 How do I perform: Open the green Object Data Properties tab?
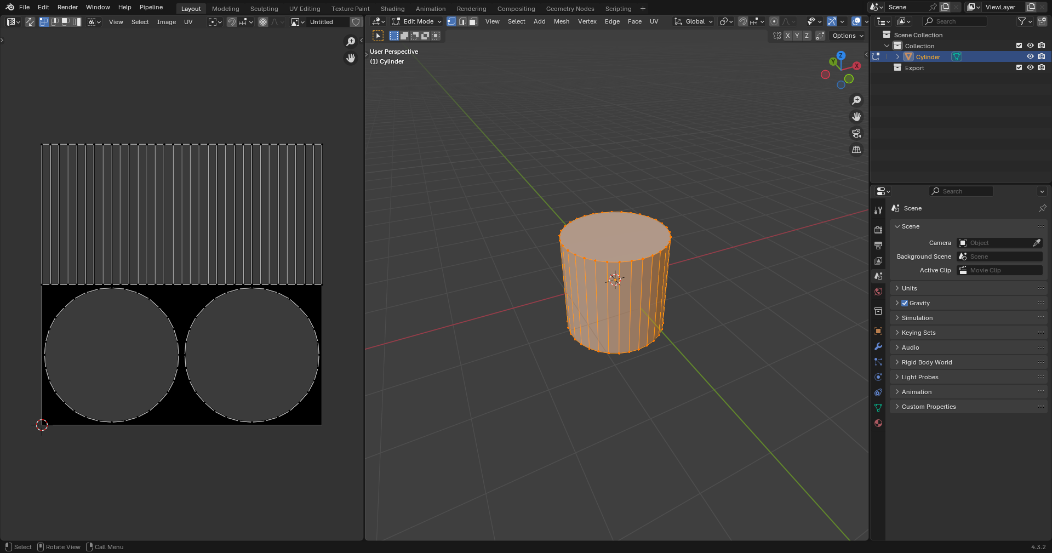878,408
